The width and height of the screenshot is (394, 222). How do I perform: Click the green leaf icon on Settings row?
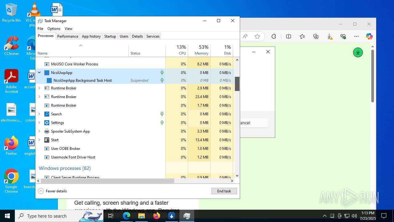point(162,123)
